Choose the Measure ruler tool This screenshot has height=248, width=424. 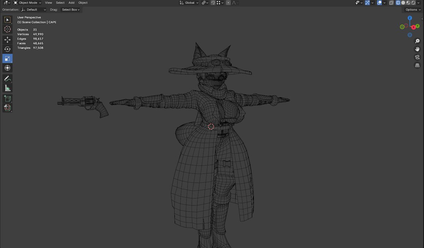click(x=7, y=88)
